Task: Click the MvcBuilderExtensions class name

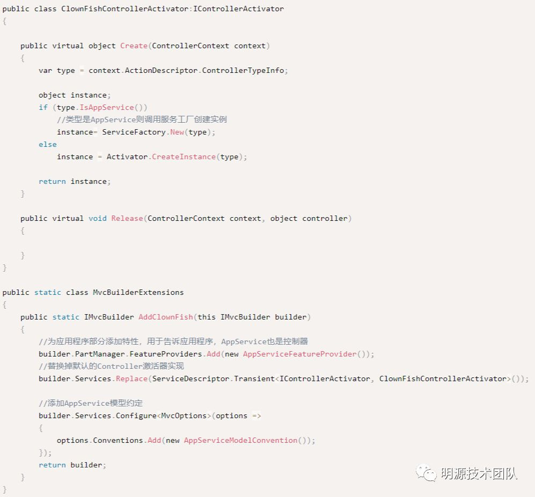Action: pos(138,293)
